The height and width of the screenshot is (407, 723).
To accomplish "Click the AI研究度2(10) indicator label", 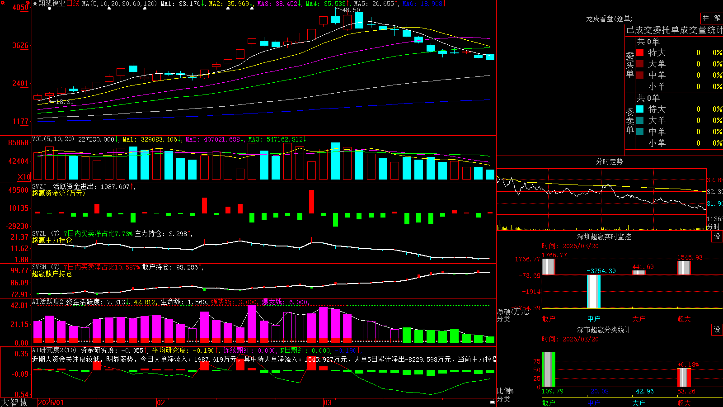I will (x=55, y=350).
